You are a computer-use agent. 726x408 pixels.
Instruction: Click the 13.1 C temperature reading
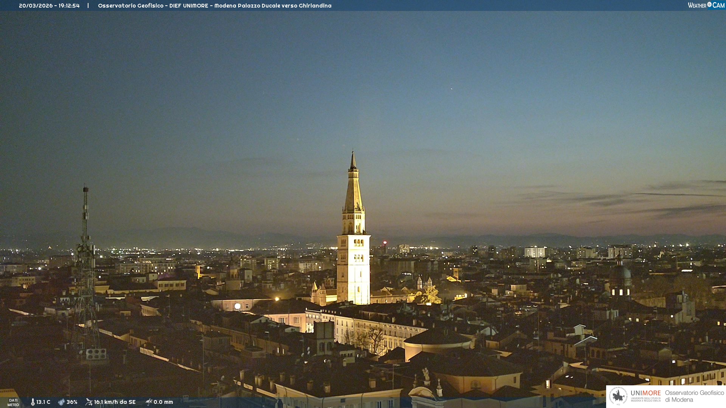(x=43, y=402)
